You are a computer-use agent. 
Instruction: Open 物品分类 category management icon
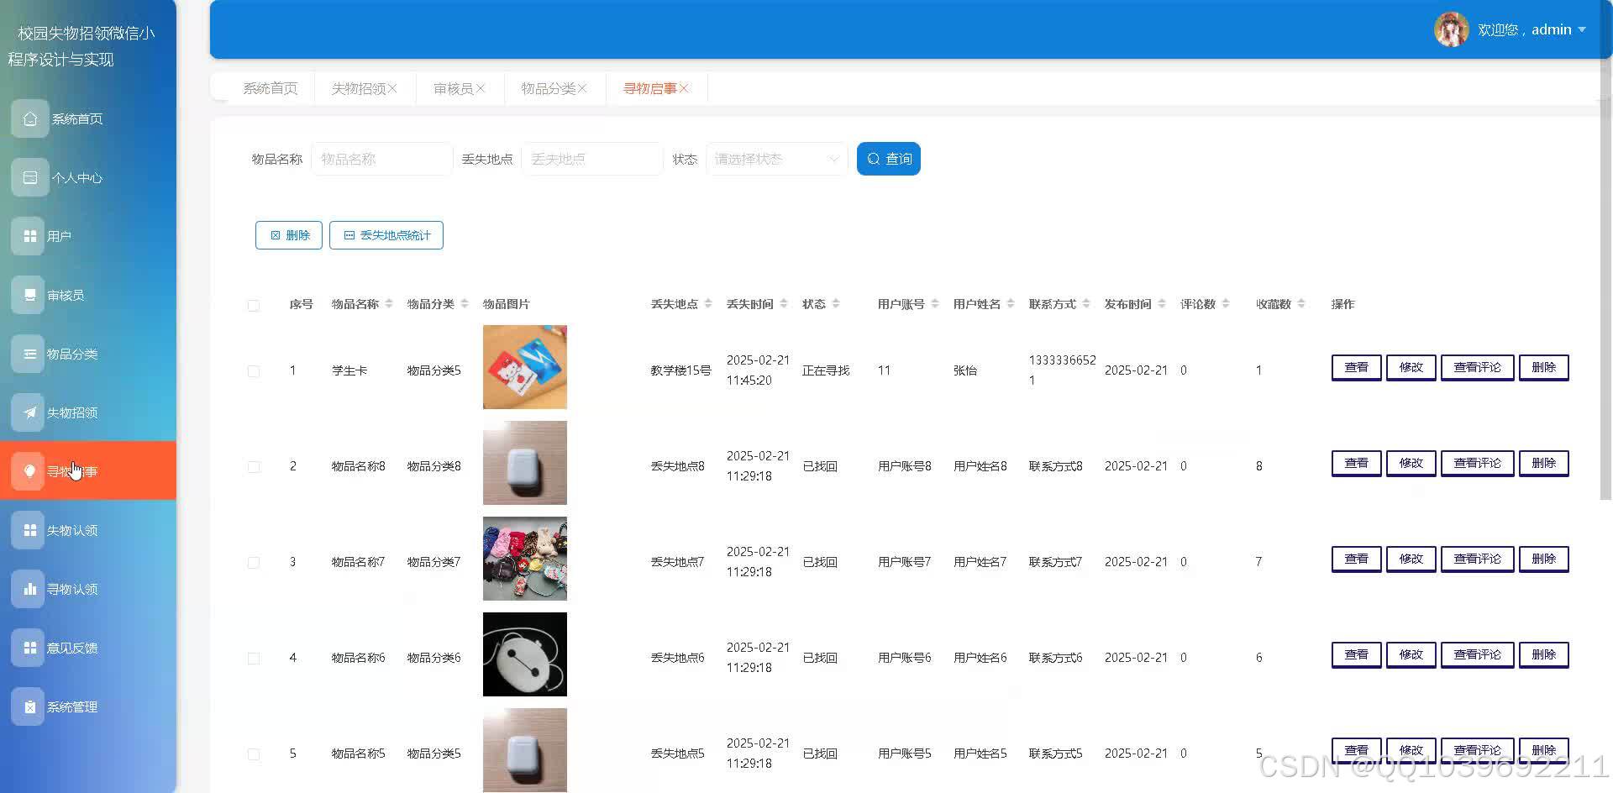click(30, 354)
